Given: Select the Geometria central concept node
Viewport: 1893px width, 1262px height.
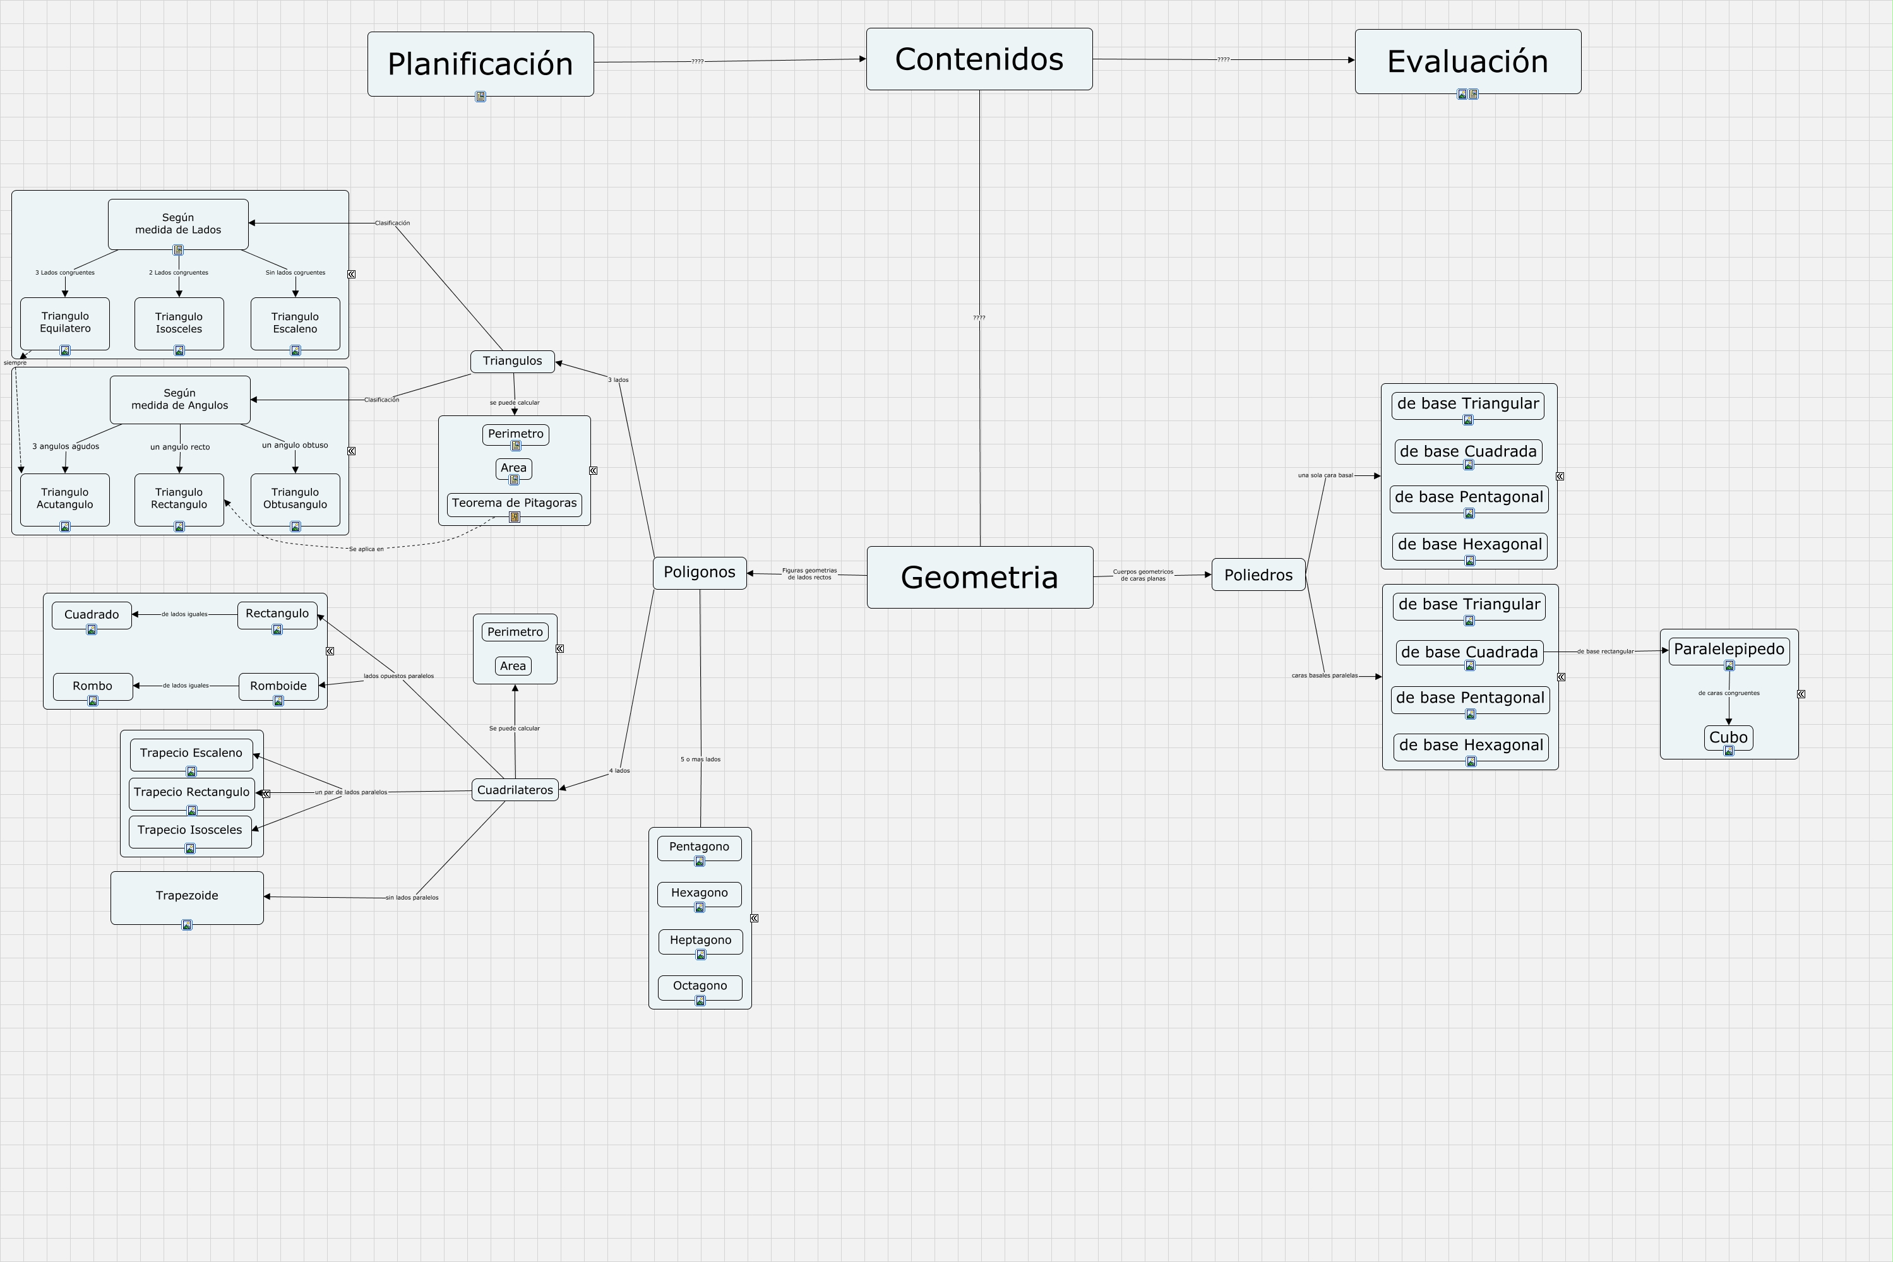Looking at the screenshot, I should [979, 577].
